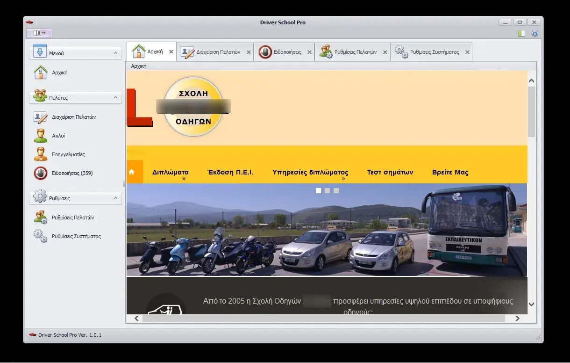The width and height of the screenshot is (570, 363).
Task: Click the Αρχική breadcrumb label under tabs
Action: coord(139,66)
